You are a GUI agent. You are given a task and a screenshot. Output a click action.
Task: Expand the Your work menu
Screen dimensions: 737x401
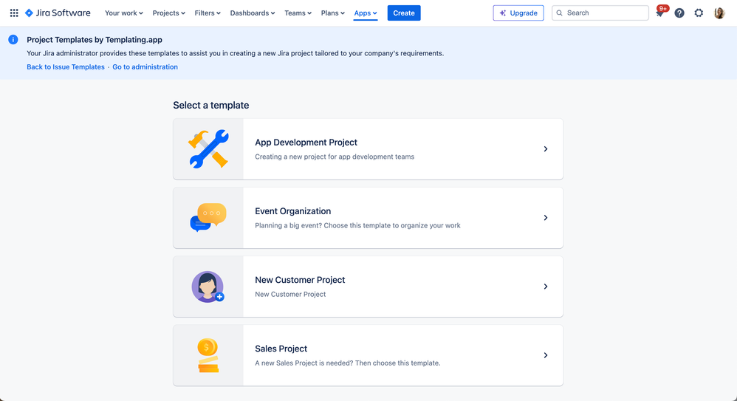123,13
